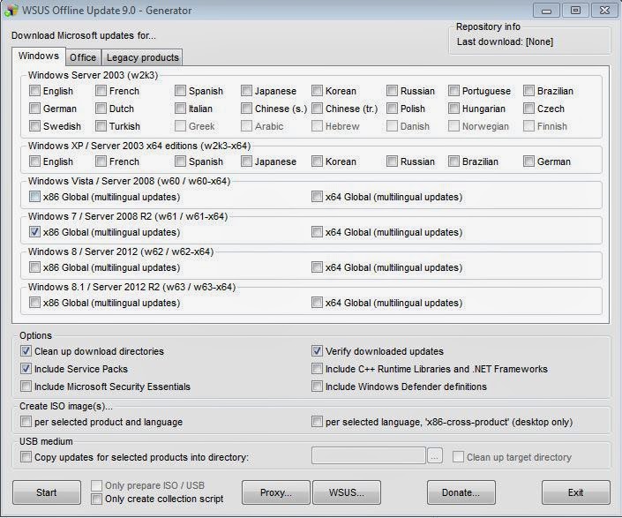Select the Windows tab
The width and height of the screenshot is (622, 518).
[x=39, y=56]
